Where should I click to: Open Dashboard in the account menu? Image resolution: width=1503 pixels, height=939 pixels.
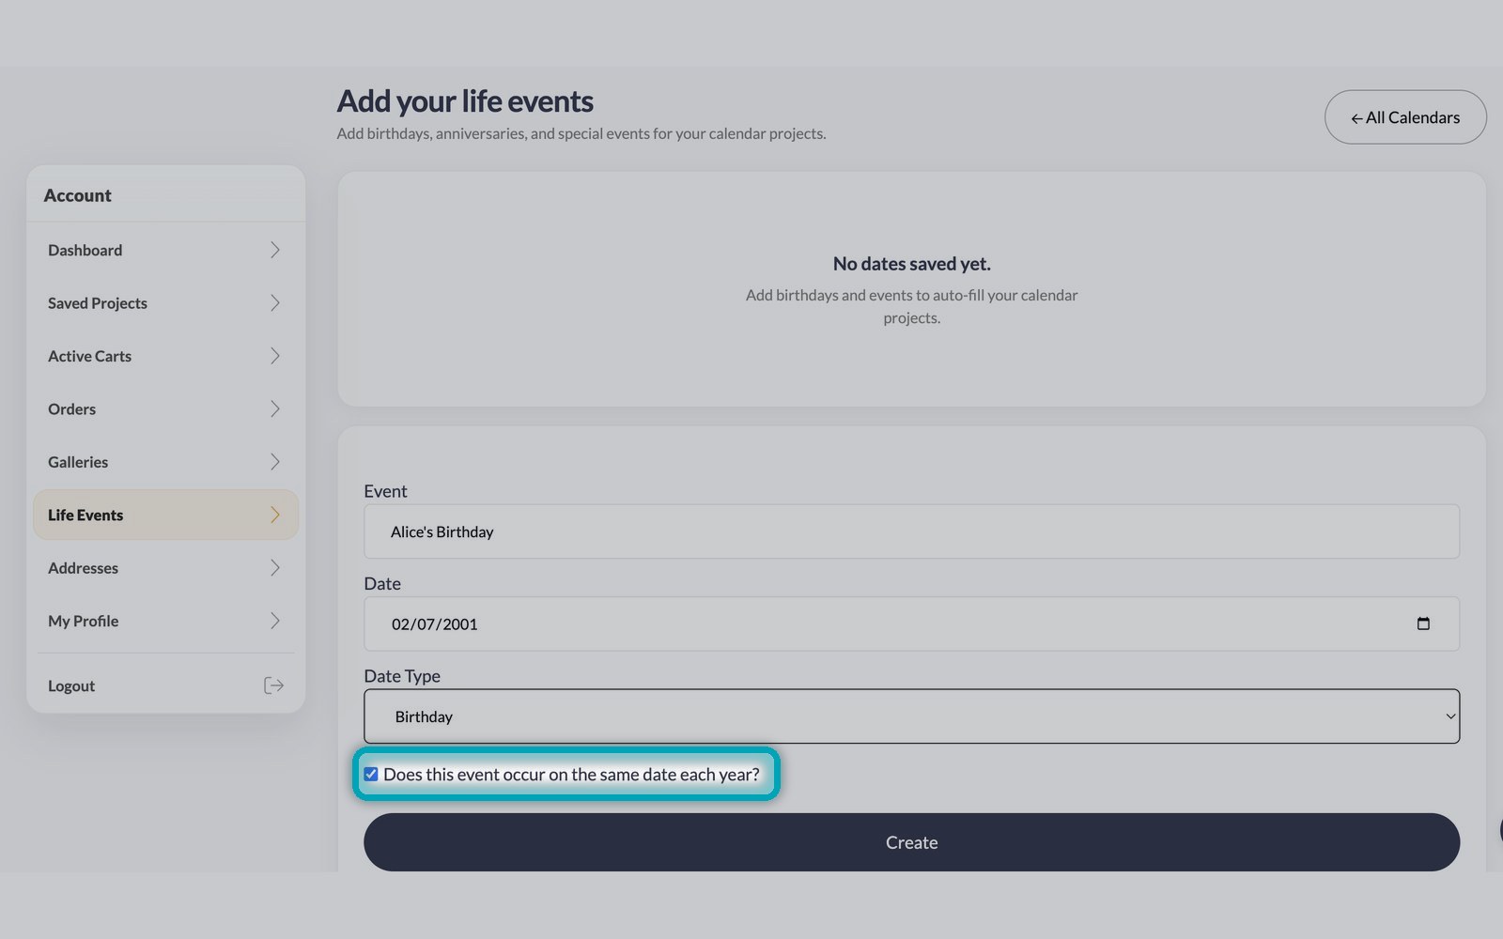tap(165, 250)
